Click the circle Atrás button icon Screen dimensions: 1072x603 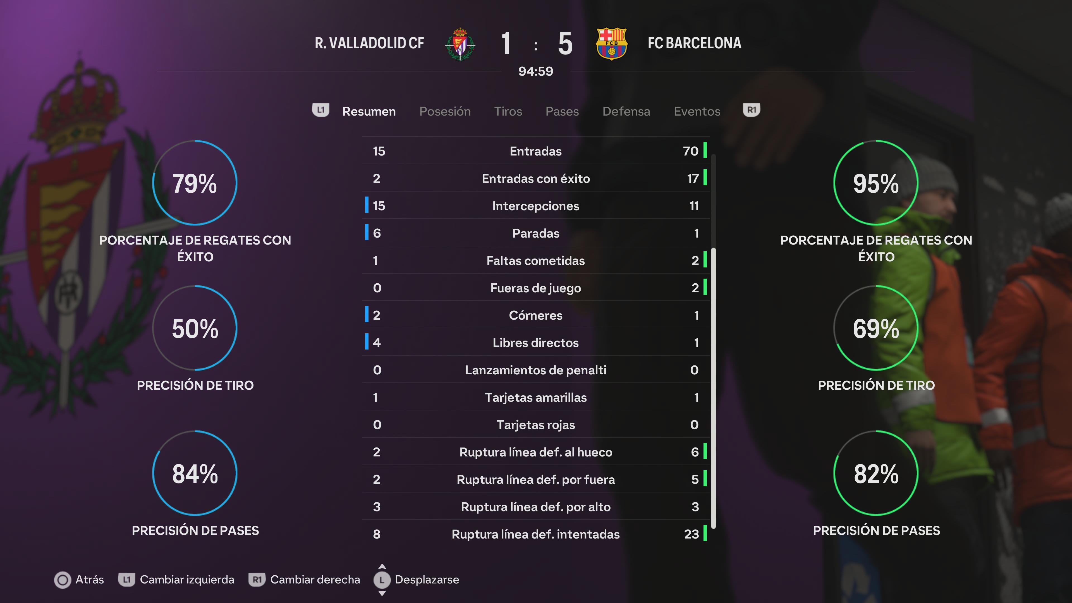pyautogui.click(x=63, y=580)
